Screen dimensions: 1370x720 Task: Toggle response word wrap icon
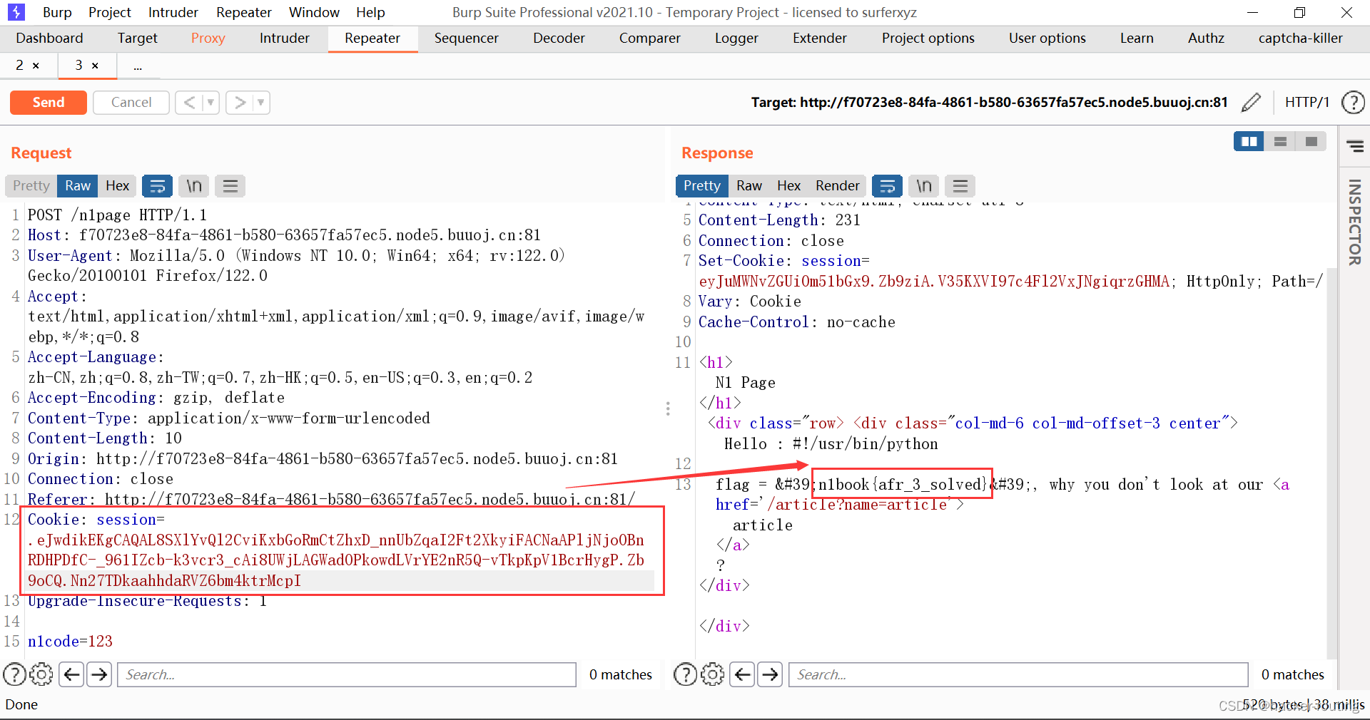coord(888,186)
